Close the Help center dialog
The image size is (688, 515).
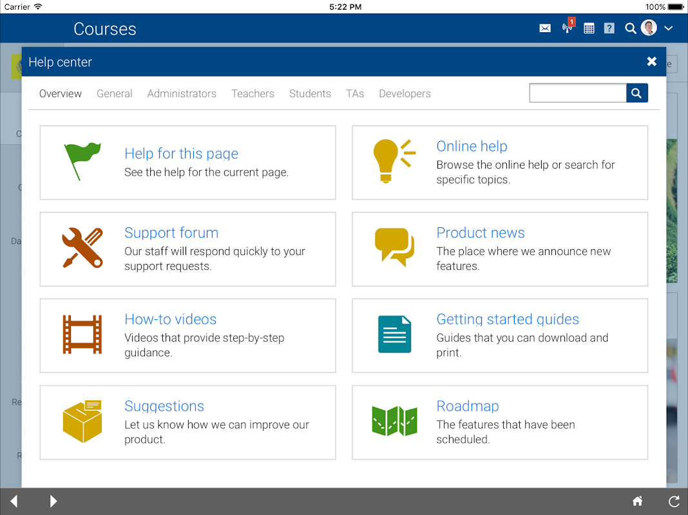pos(651,62)
